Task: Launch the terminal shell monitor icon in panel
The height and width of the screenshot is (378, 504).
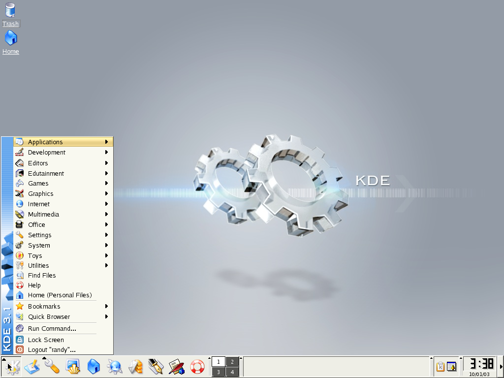Action: click(x=73, y=366)
